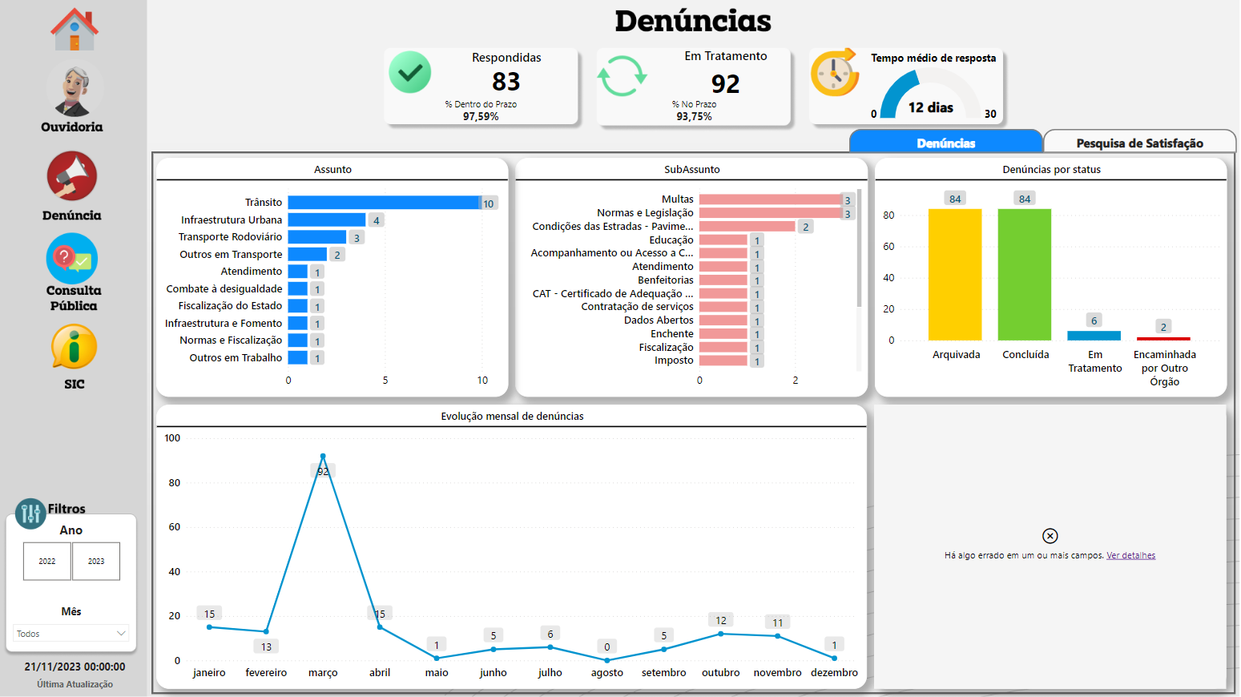Select the Denúncias tab

click(x=946, y=142)
